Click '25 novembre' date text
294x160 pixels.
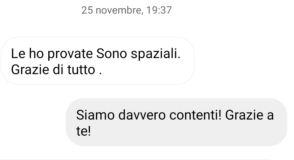point(111,10)
